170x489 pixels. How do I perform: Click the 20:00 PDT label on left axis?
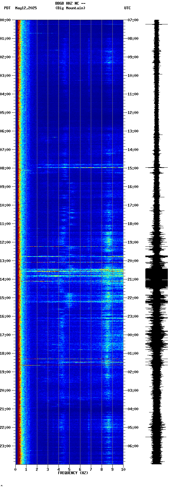click(x=5, y=391)
